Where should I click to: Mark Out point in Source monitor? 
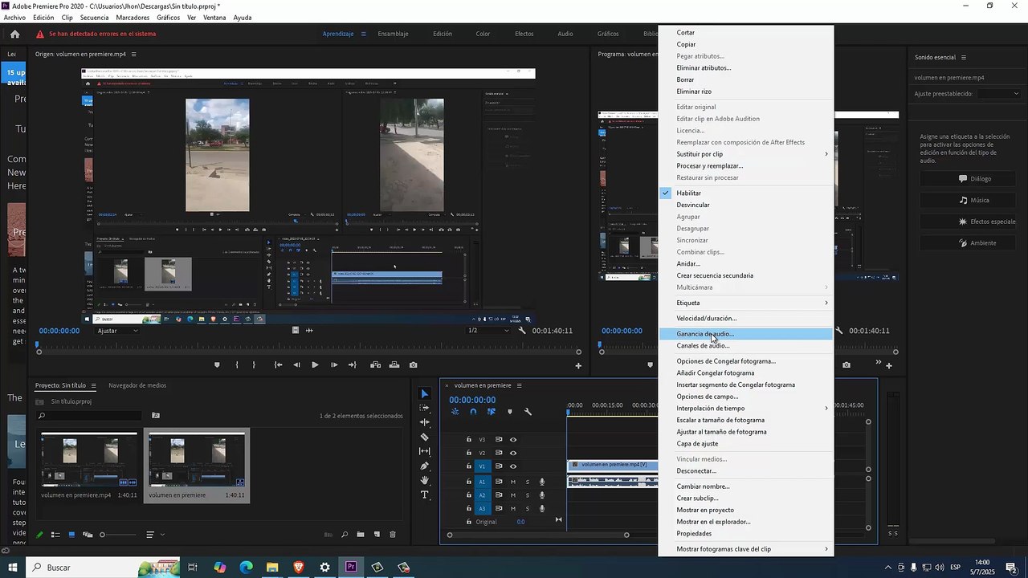(255, 365)
